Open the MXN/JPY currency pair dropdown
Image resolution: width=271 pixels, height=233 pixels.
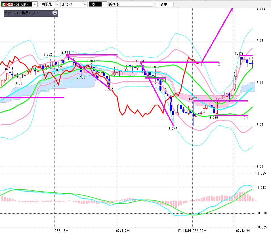pyautogui.click(x=35, y=5)
